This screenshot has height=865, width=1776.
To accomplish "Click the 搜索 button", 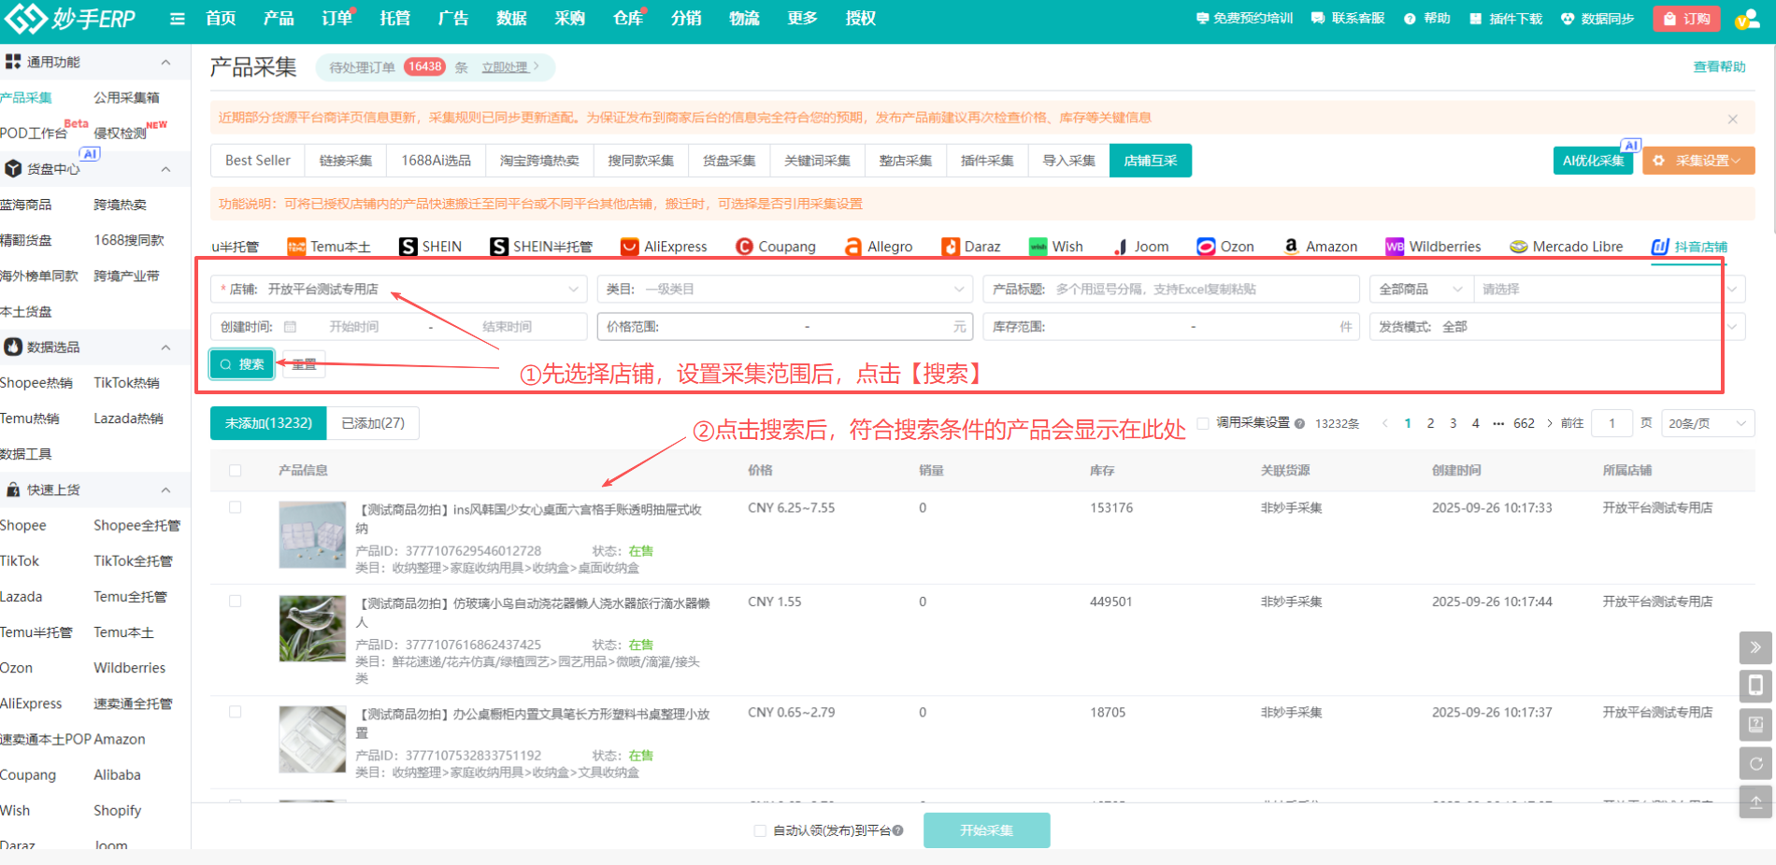I will click(242, 364).
